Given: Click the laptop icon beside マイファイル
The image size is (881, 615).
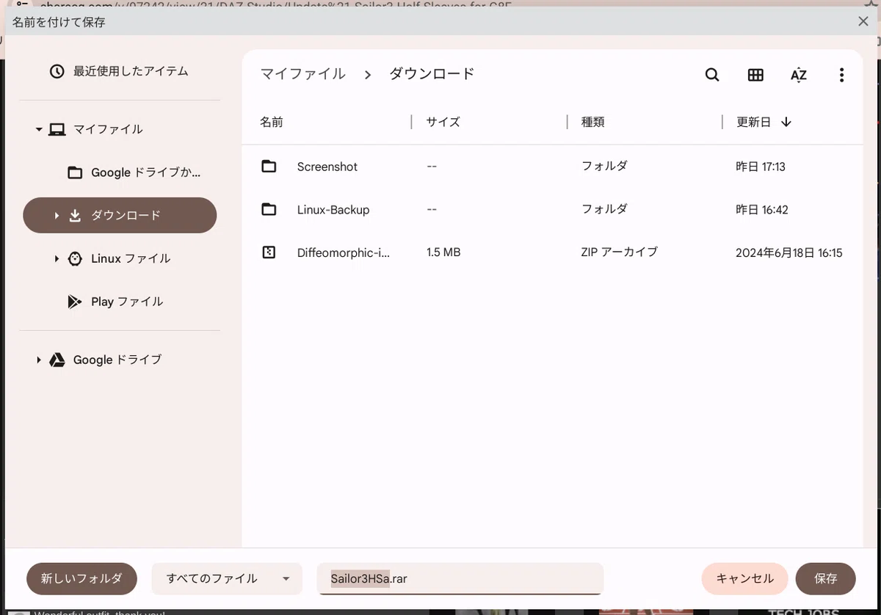Looking at the screenshot, I should (x=57, y=129).
